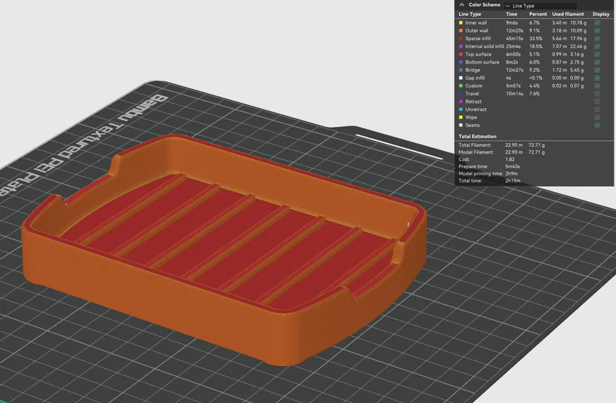Toggle display of Seams
This screenshot has height=403, width=616.
coord(597,125)
